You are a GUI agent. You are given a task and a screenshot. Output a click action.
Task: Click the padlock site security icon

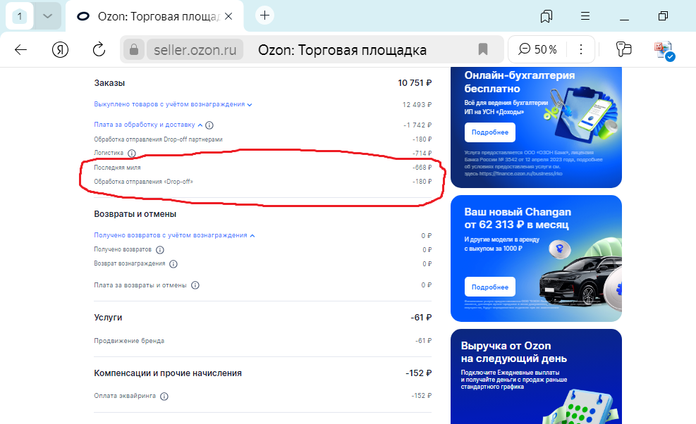click(x=133, y=50)
